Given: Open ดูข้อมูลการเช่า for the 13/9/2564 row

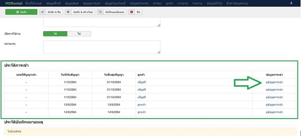Looking at the screenshot, I should point(274,104).
